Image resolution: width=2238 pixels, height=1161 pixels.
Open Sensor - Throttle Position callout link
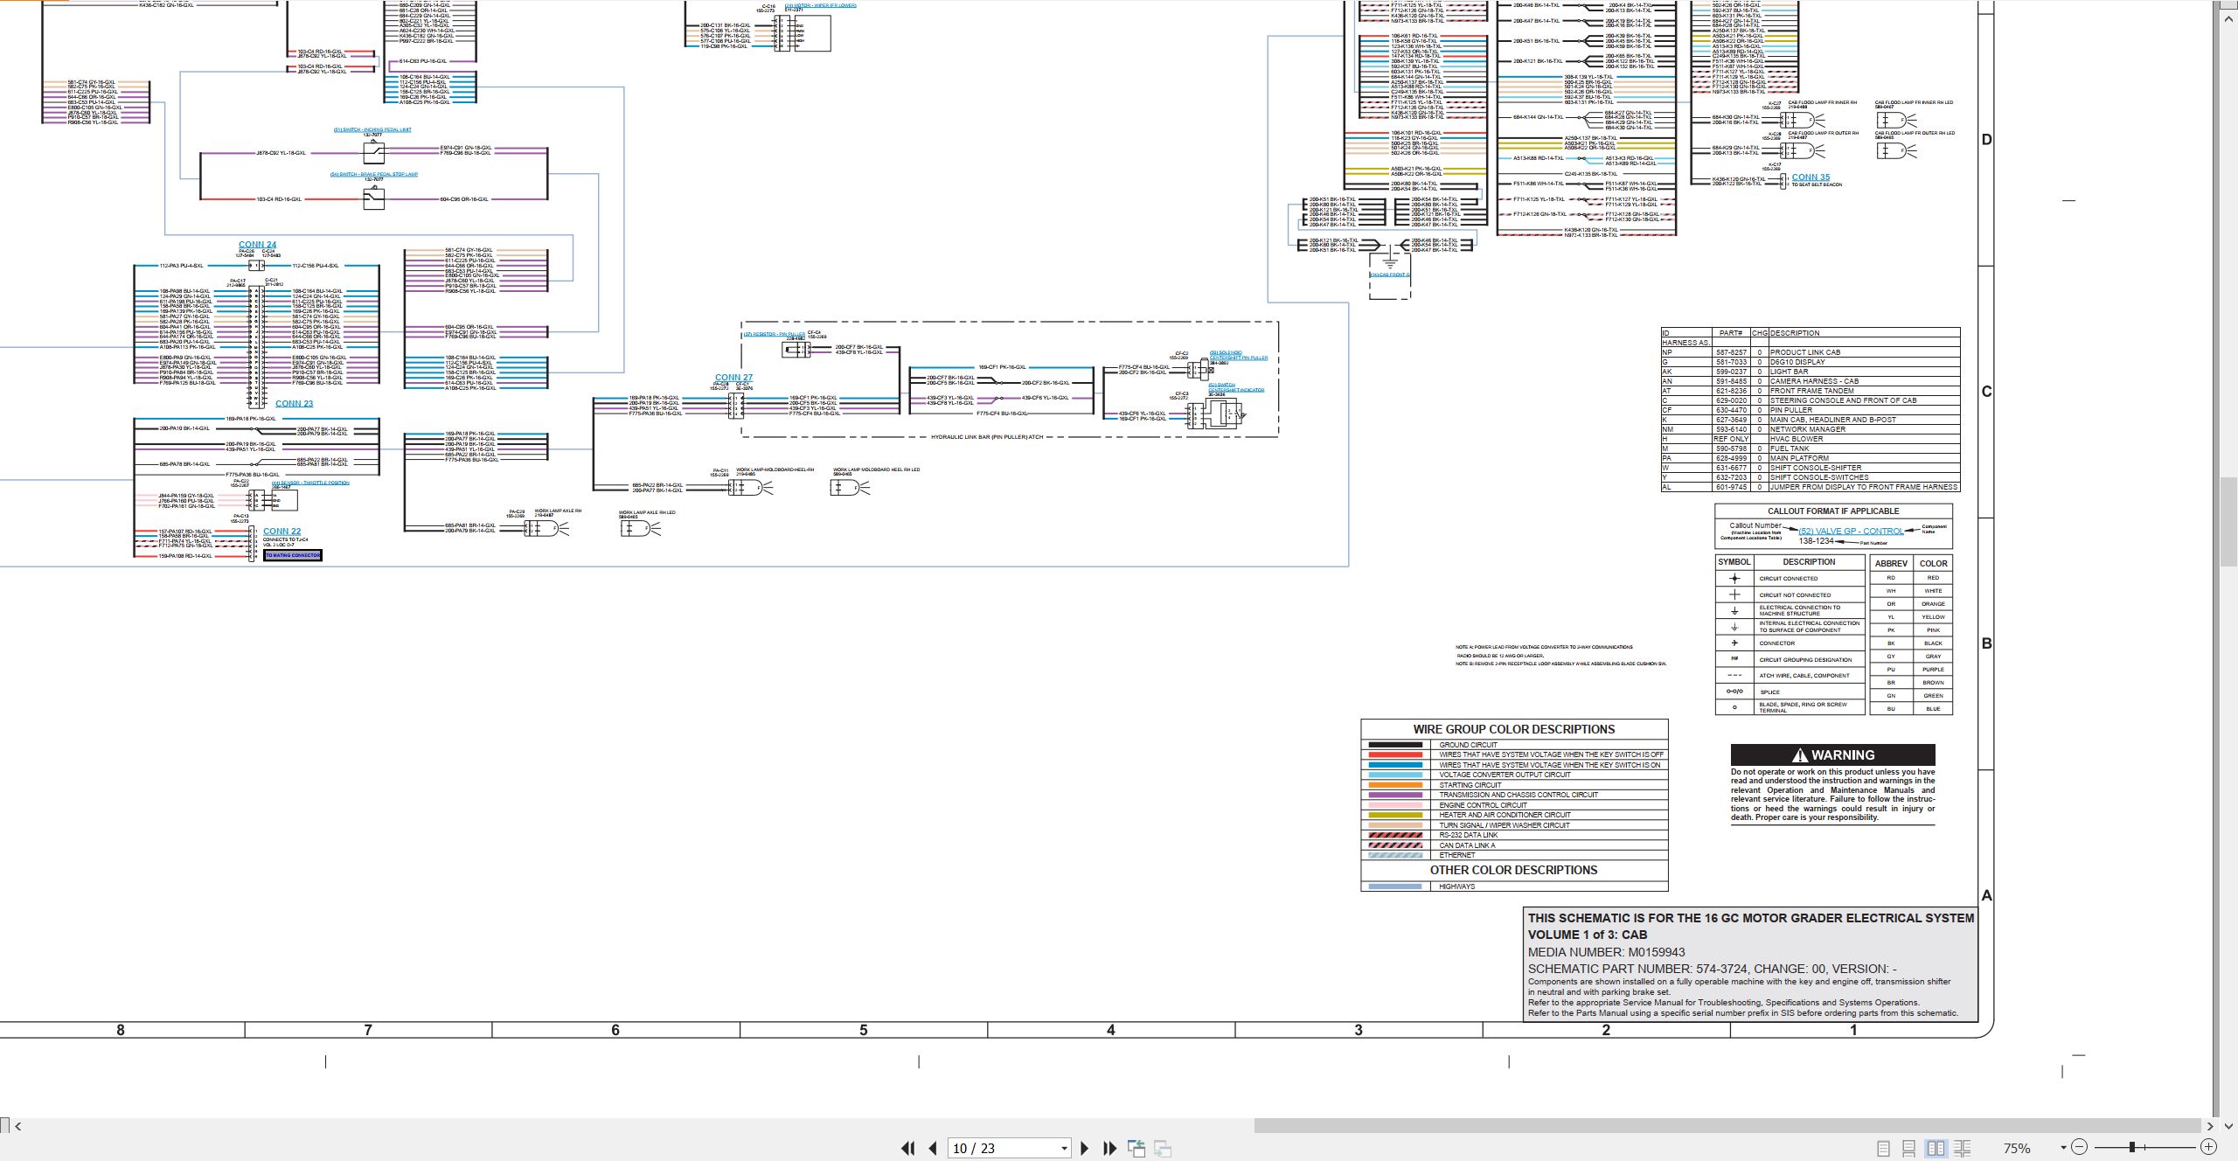click(x=310, y=483)
